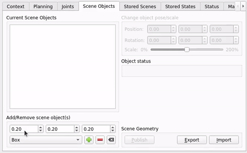This screenshot has width=247, height=153.
Task: Switch to the Planning tab
Action: coord(43,7)
